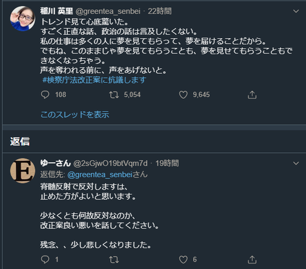
Task: Open the 22時間 timestamp of the tweet
Action: point(159,11)
